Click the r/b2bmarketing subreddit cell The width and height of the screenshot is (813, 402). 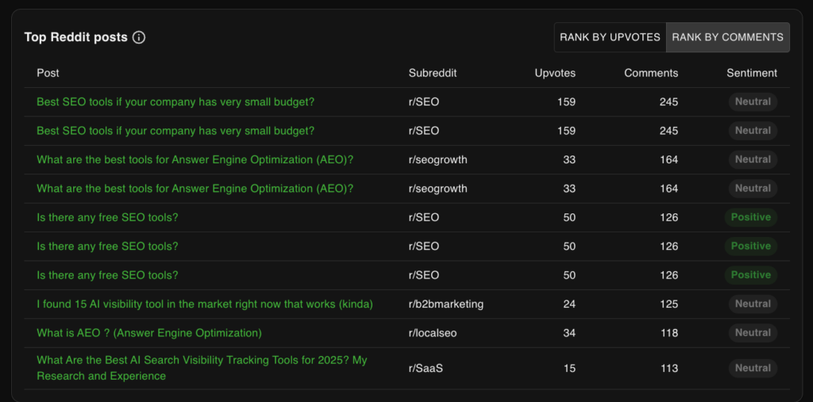coord(446,304)
